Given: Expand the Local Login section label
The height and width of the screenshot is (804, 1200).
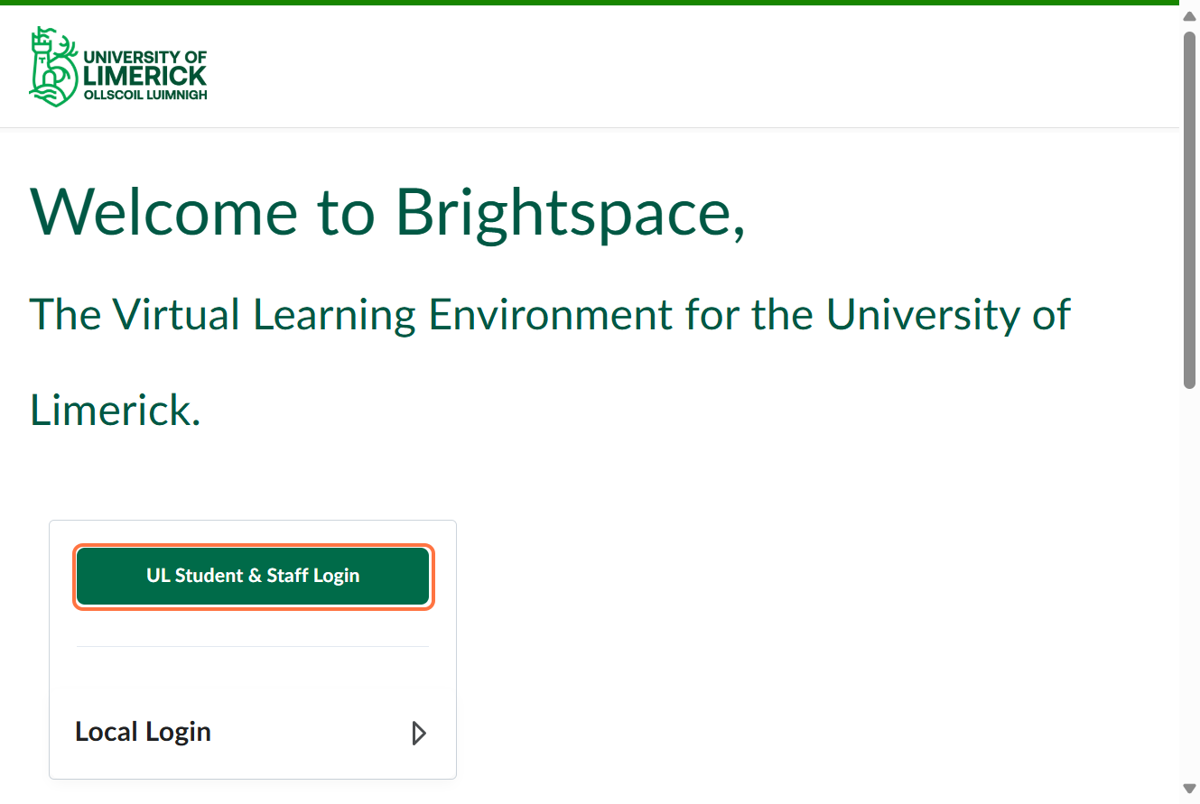Looking at the screenshot, I should pyautogui.click(x=143, y=732).
